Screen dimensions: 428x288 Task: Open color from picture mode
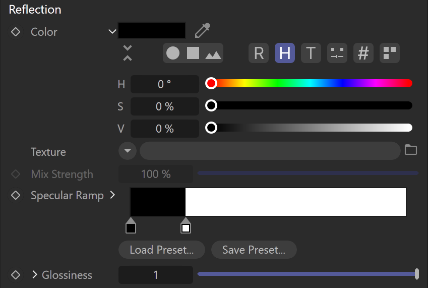click(x=213, y=54)
